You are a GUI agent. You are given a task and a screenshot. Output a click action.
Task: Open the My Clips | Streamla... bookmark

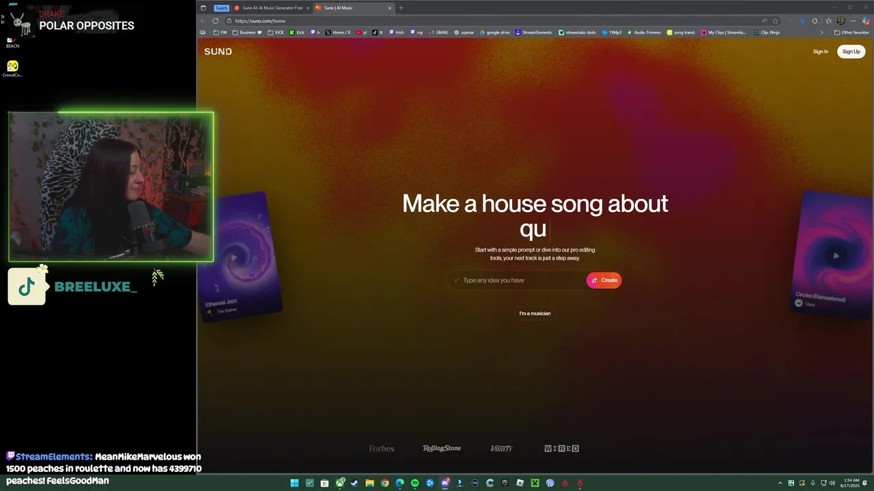[x=724, y=32]
